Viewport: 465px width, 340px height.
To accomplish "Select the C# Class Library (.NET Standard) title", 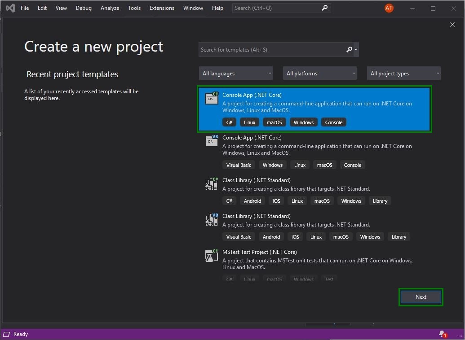I will point(256,180).
